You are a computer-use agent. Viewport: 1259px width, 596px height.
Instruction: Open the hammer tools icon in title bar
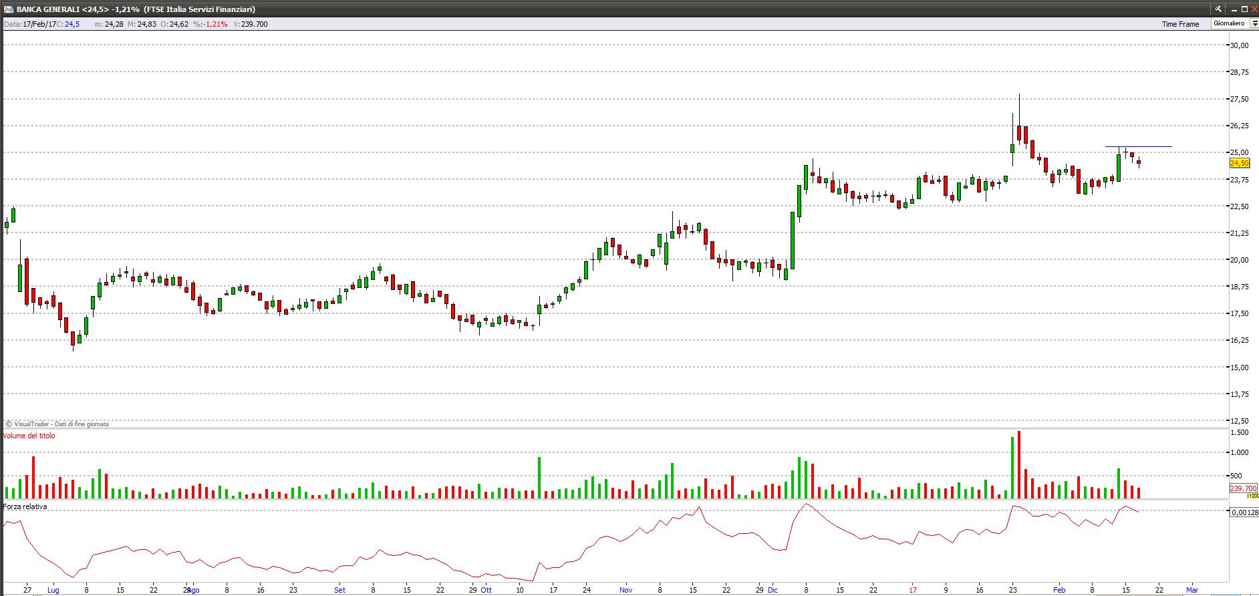1218,9
